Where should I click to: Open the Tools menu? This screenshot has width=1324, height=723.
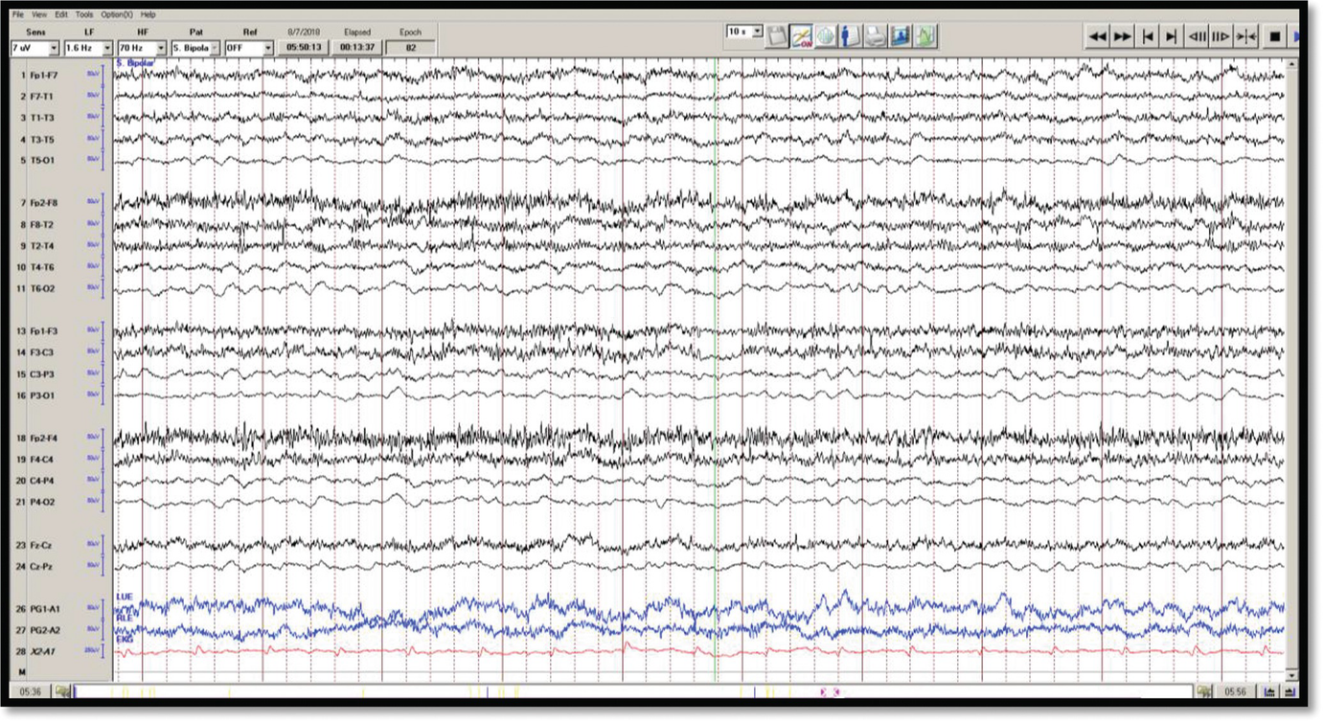[84, 14]
